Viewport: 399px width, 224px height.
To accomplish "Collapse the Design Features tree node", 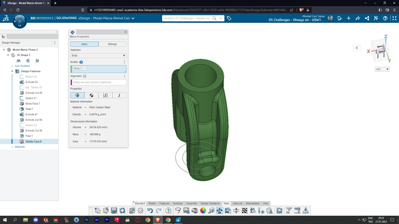I will pos(12,71).
